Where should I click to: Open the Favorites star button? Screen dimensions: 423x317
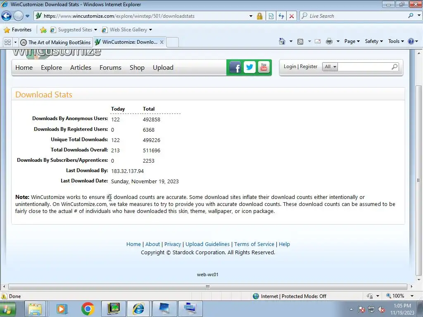click(x=17, y=30)
